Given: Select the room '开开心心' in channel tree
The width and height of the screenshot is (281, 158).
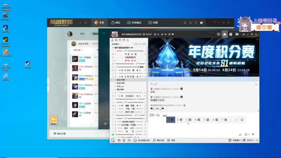Looking at the screenshot, I should click(x=120, y=86).
